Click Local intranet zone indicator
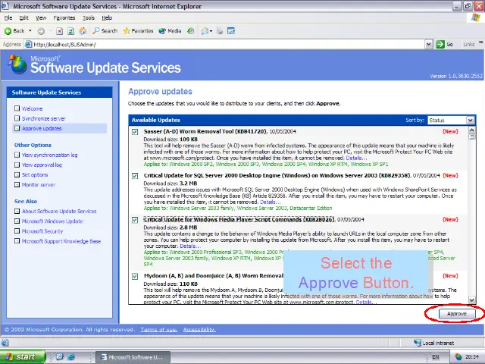 (434, 343)
